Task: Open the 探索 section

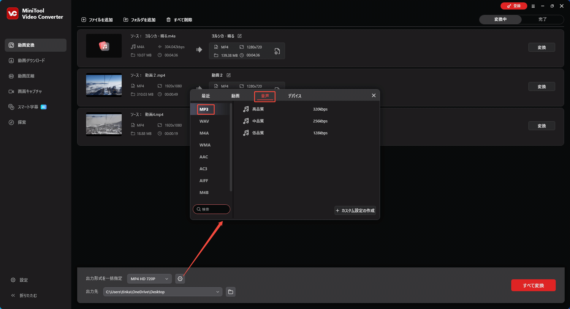Action: (x=22, y=122)
